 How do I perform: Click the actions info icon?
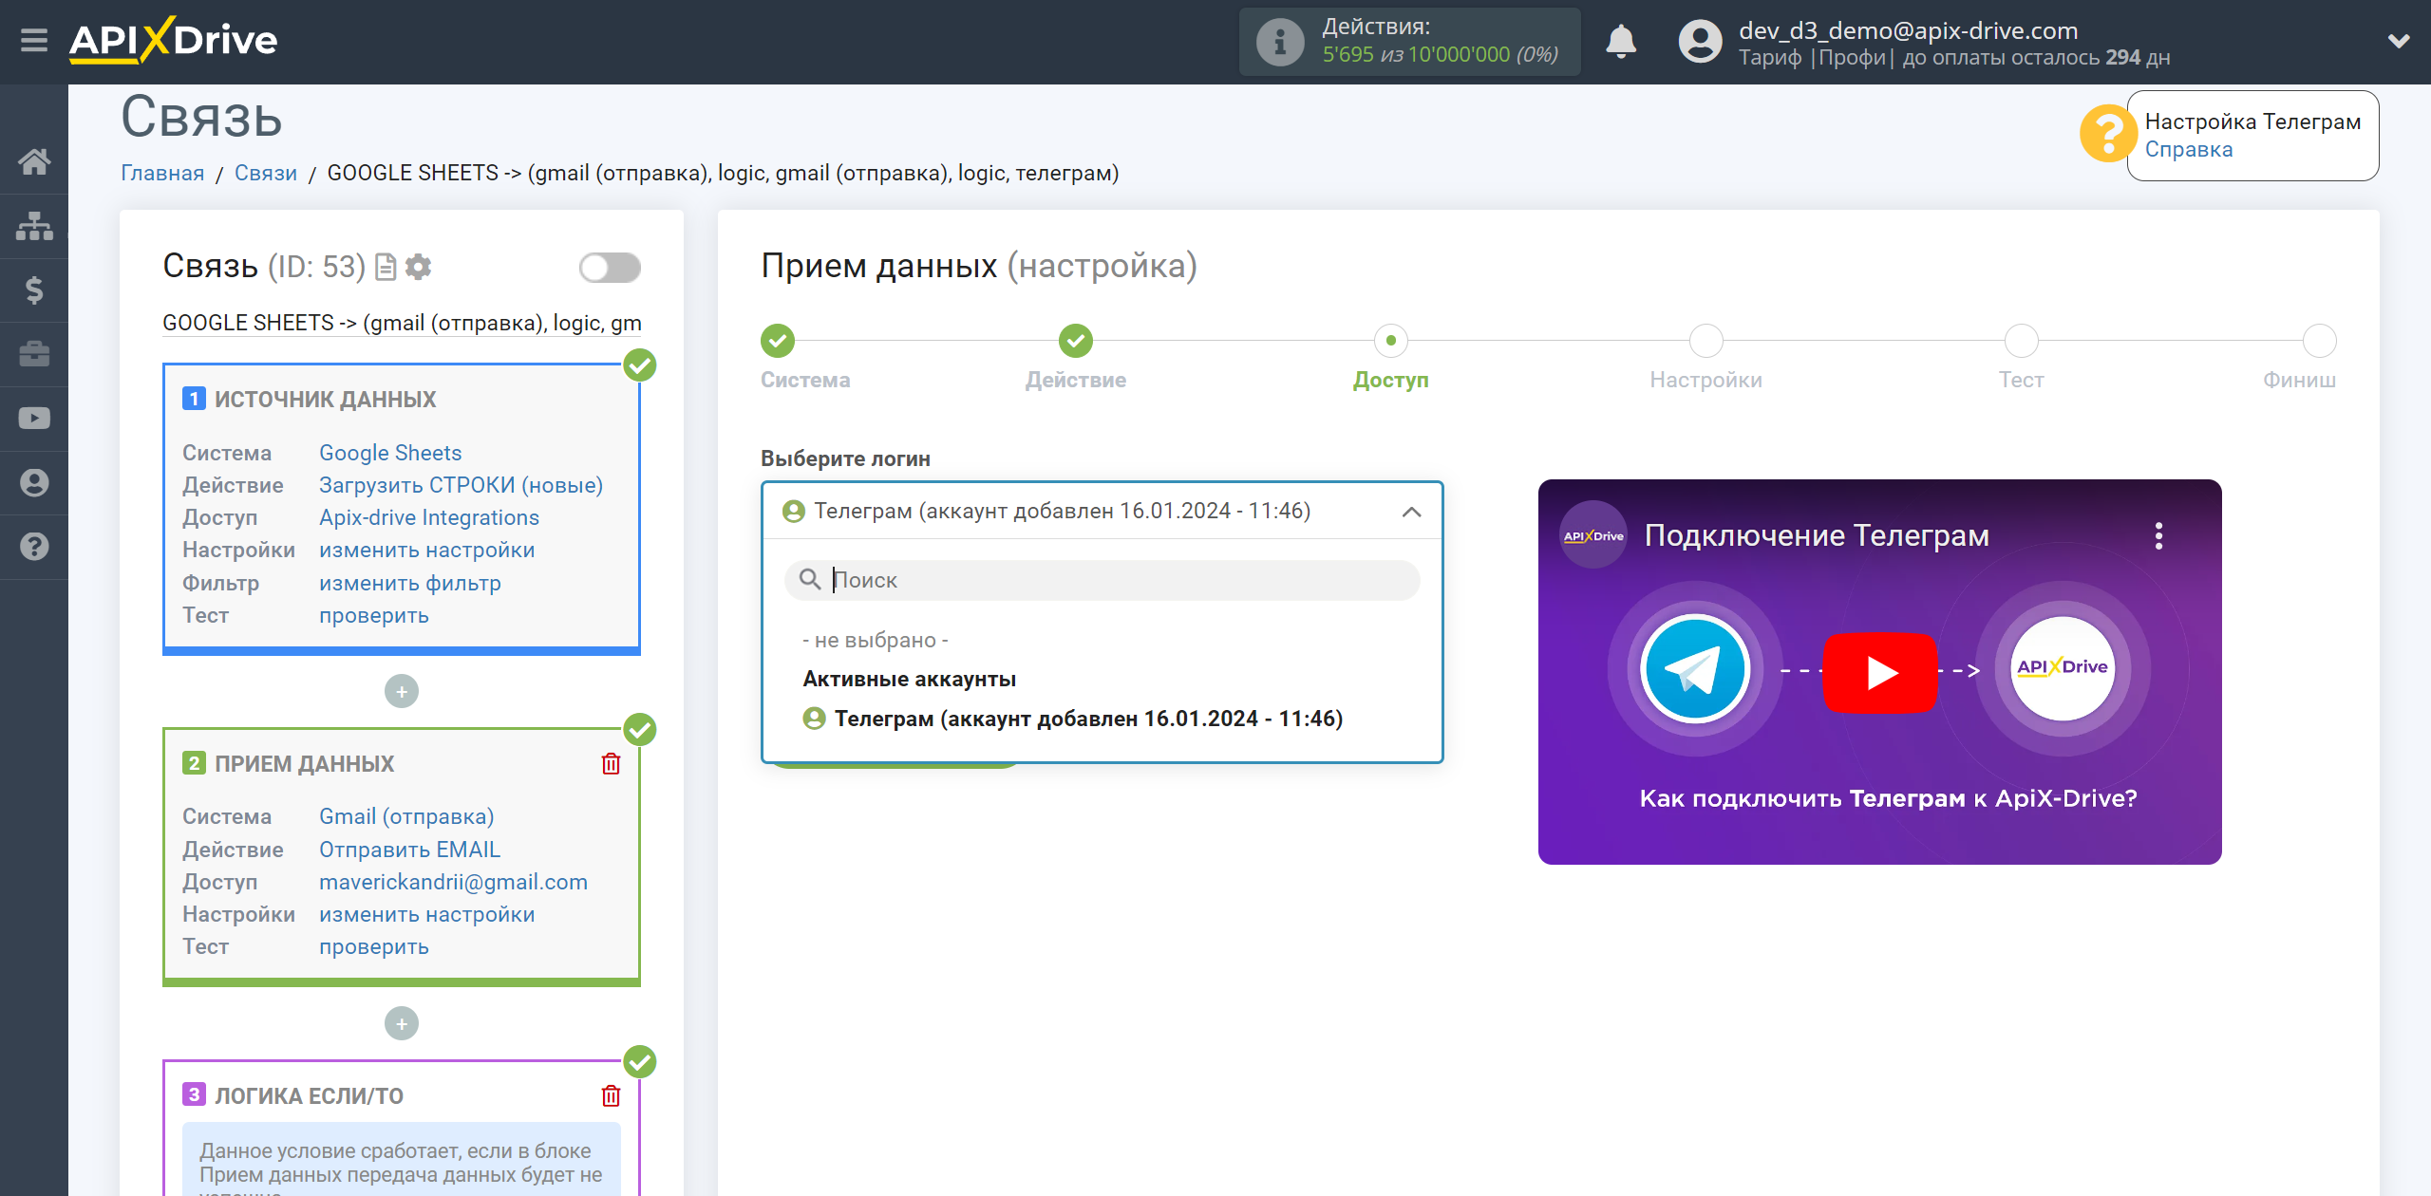(1279, 42)
